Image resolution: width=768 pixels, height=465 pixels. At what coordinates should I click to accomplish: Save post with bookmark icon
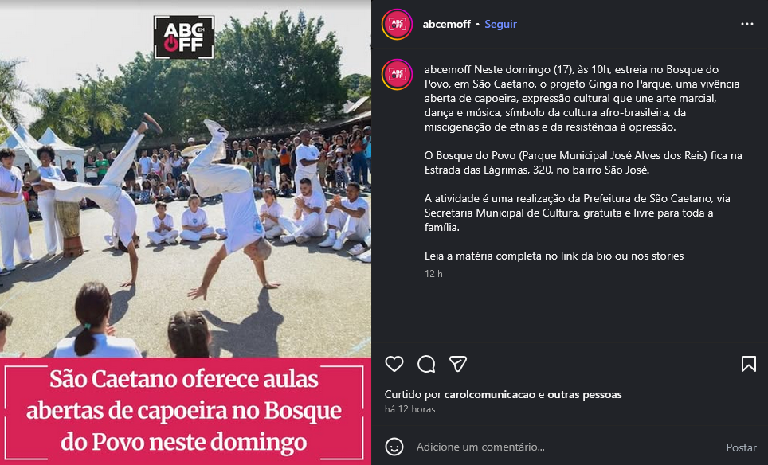tap(748, 364)
